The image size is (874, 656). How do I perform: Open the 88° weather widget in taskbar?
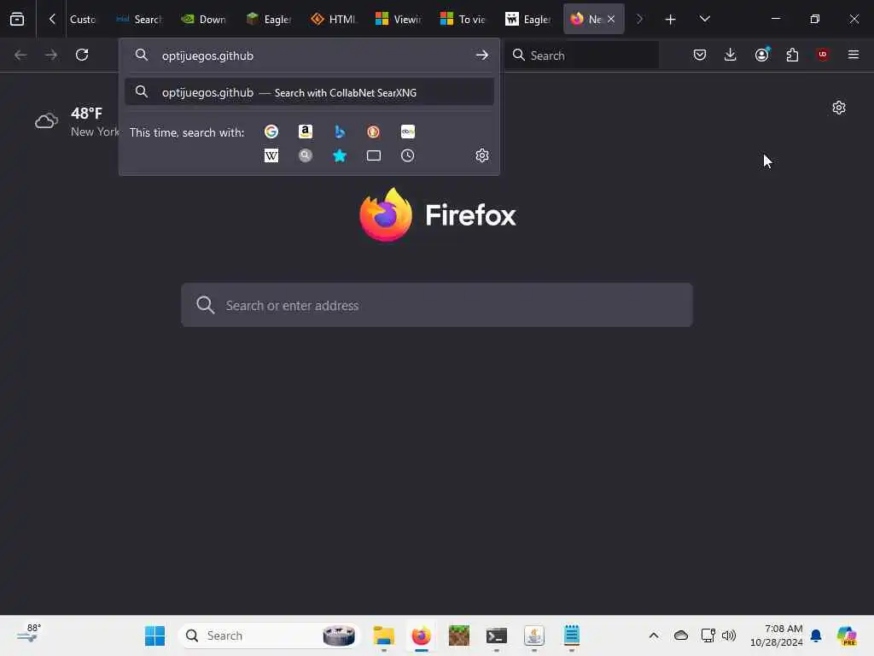click(x=28, y=634)
